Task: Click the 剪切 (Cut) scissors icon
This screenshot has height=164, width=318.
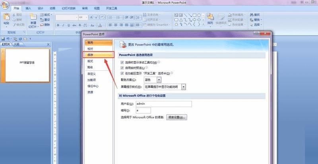Action: 14,15
